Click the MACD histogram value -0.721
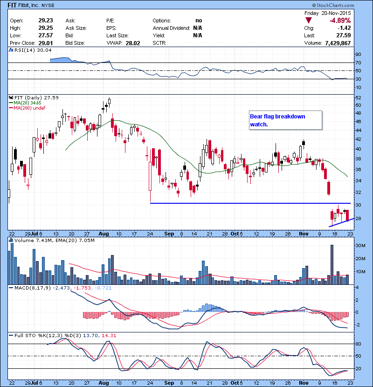 pyautogui.click(x=103, y=288)
